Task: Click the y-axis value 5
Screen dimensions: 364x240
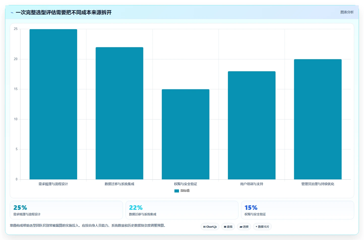Action: point(17,149)
